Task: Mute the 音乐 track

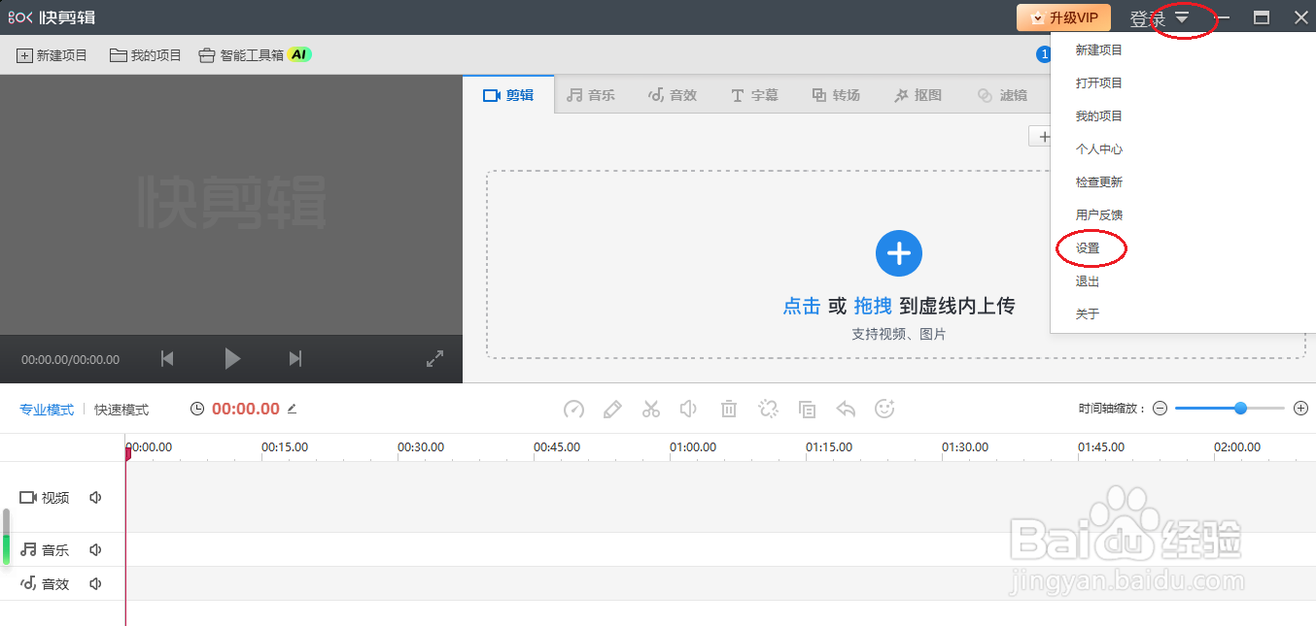Action: [95, 549]
